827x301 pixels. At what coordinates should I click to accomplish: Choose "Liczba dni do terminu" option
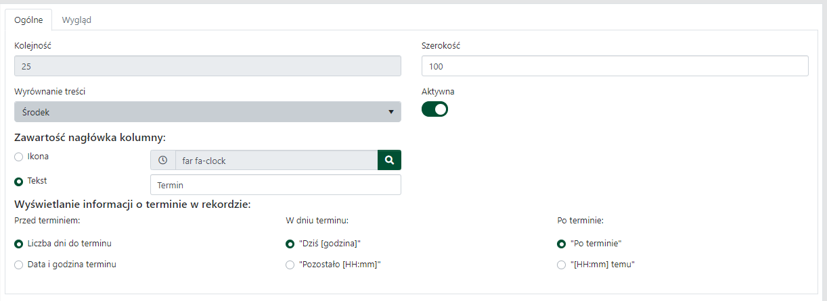[19, 244]
